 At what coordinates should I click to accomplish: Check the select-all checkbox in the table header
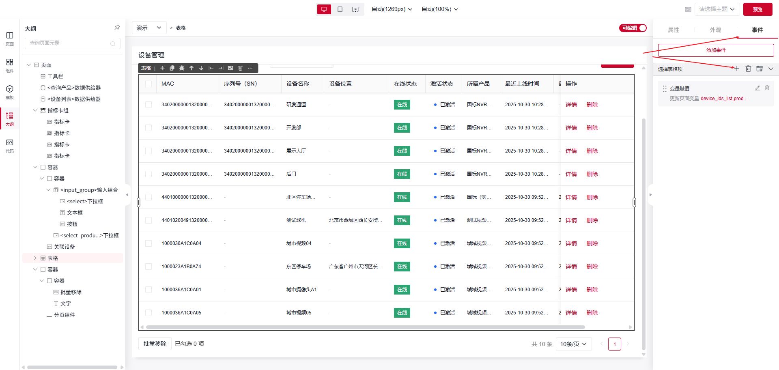148,84
